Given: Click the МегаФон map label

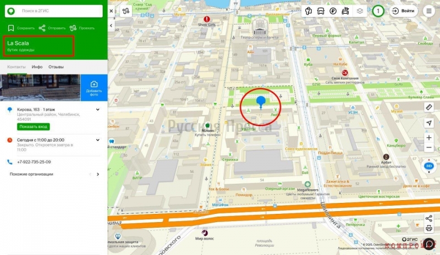Looking at the screenshot, I should coord(220,205).
